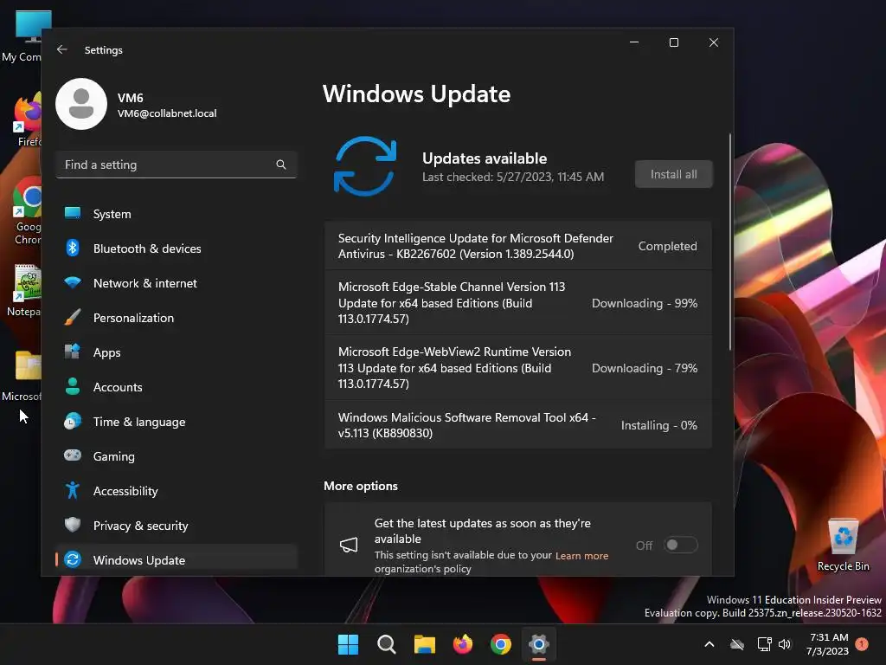This screenshot has width=886, height=665.
Task: Click the large blue update sync icon
Action: tap(365, 166)
